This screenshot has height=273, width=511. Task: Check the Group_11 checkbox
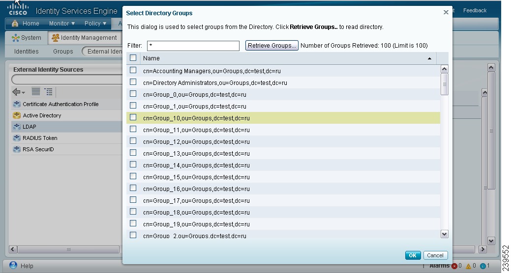coord(133,129)
